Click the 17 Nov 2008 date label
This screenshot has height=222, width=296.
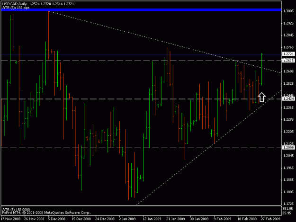coord(10,219)
